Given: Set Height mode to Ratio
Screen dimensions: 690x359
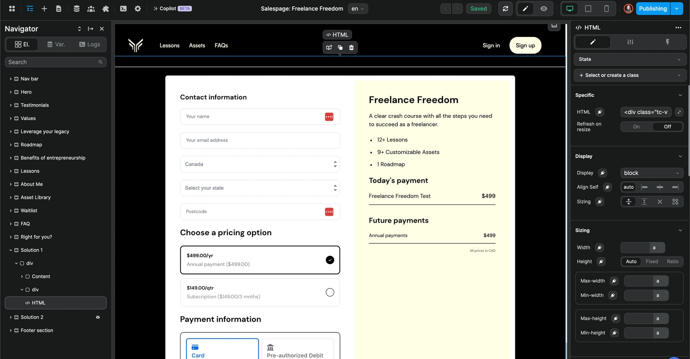Looking at the screenshot, I should click(672, 262).
